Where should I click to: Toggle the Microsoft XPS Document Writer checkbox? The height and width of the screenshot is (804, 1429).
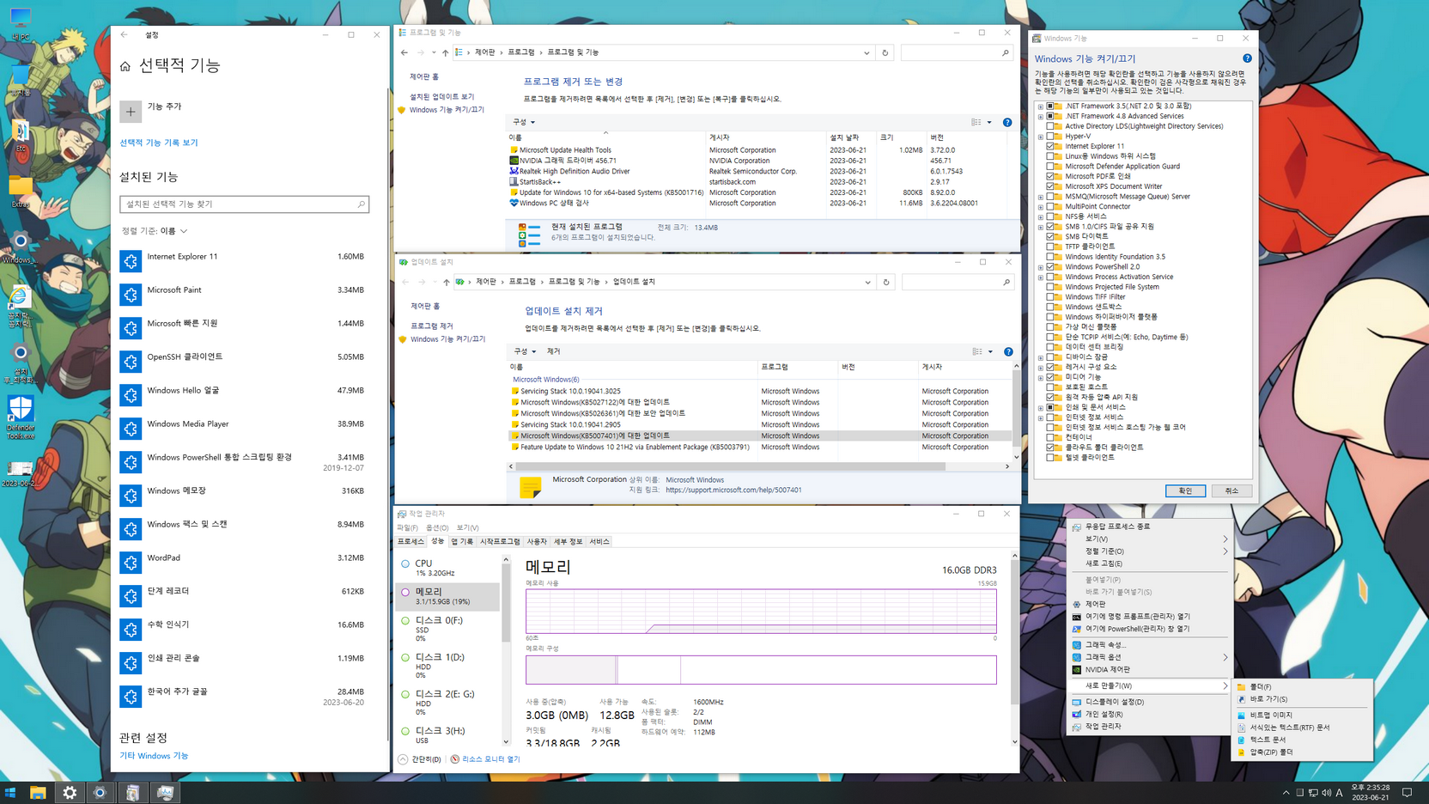[x=1050, y=186]
